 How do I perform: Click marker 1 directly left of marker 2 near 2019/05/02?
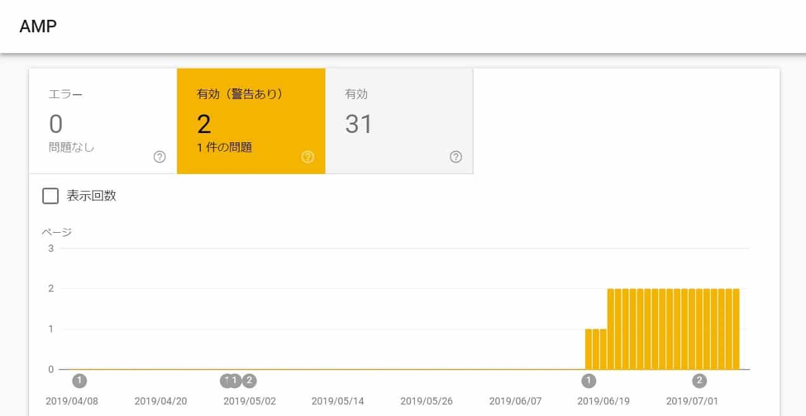click(x=235, y=380)
